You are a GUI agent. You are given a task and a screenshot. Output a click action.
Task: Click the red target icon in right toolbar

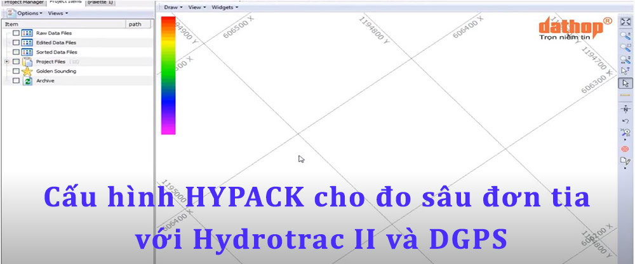point(625,149)
